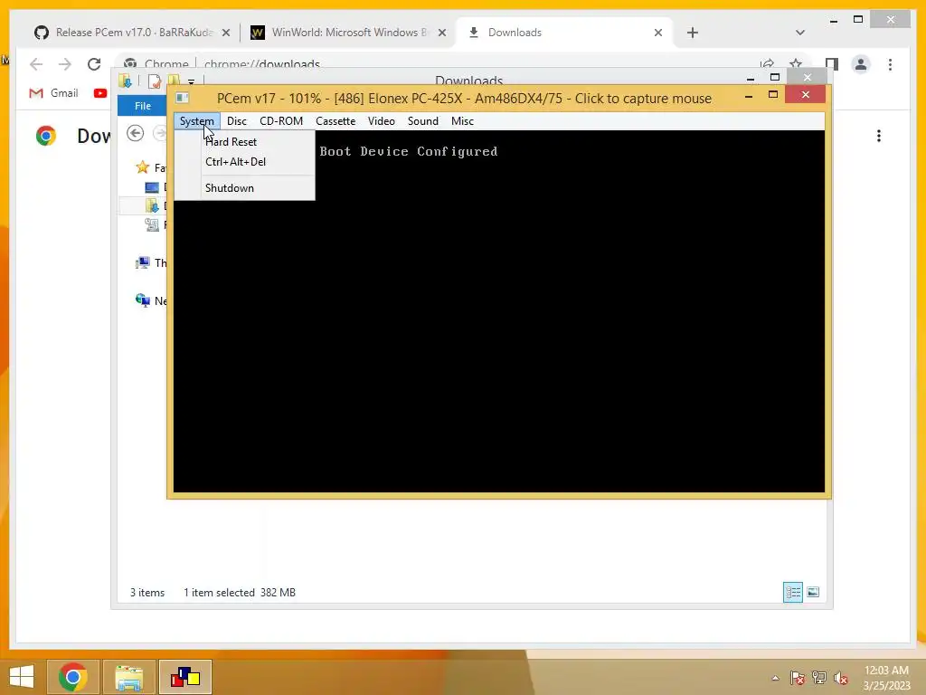
Task: Switch Explorer to large icons view
Action: pyautogui.click(x=813, y=592)
